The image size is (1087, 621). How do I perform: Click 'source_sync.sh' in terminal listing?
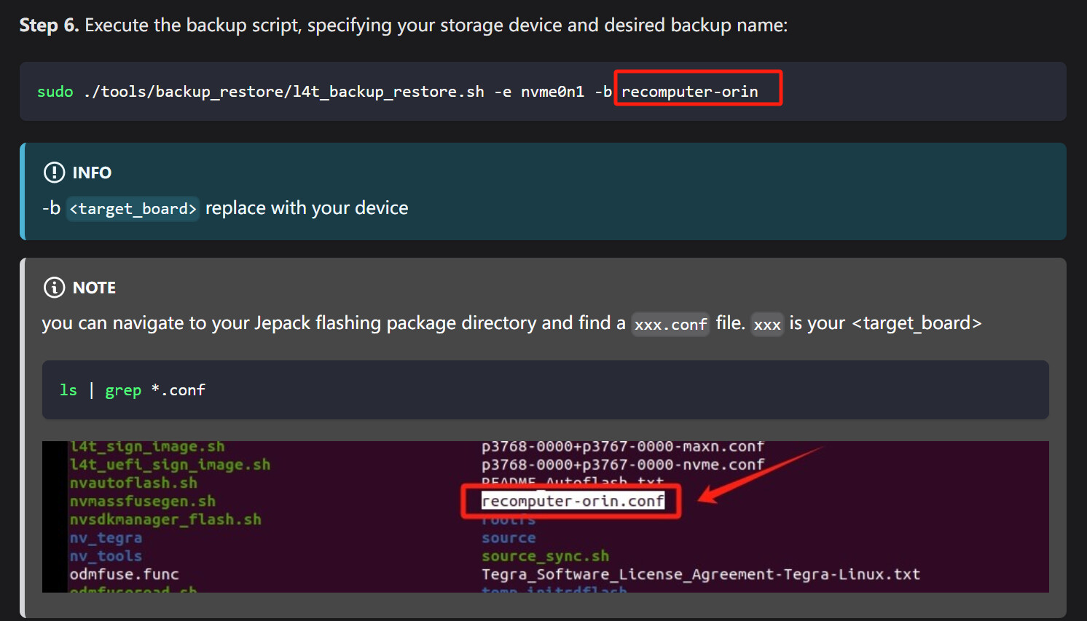pyautogui.click(x=545, y=556)
